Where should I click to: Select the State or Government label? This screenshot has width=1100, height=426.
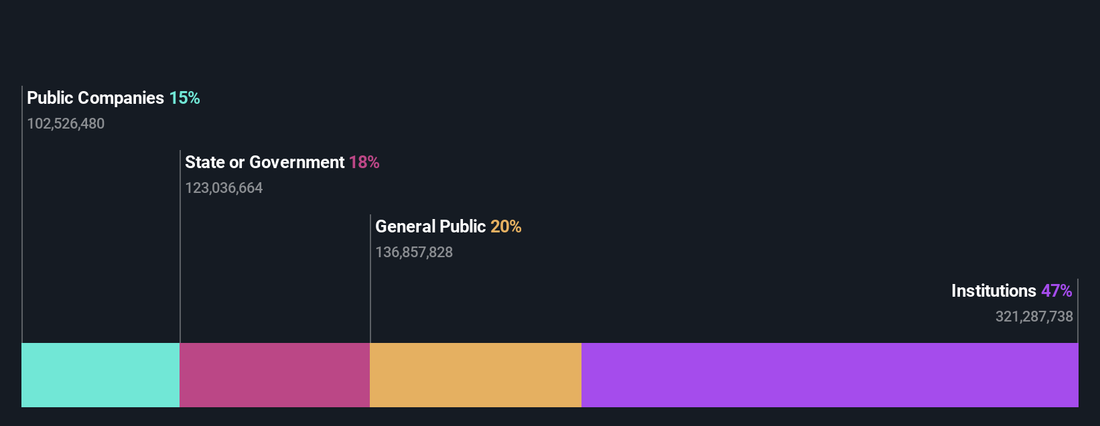coord(265,162)
